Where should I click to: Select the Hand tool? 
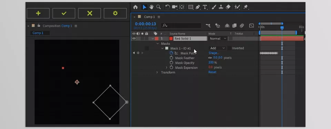151,7
